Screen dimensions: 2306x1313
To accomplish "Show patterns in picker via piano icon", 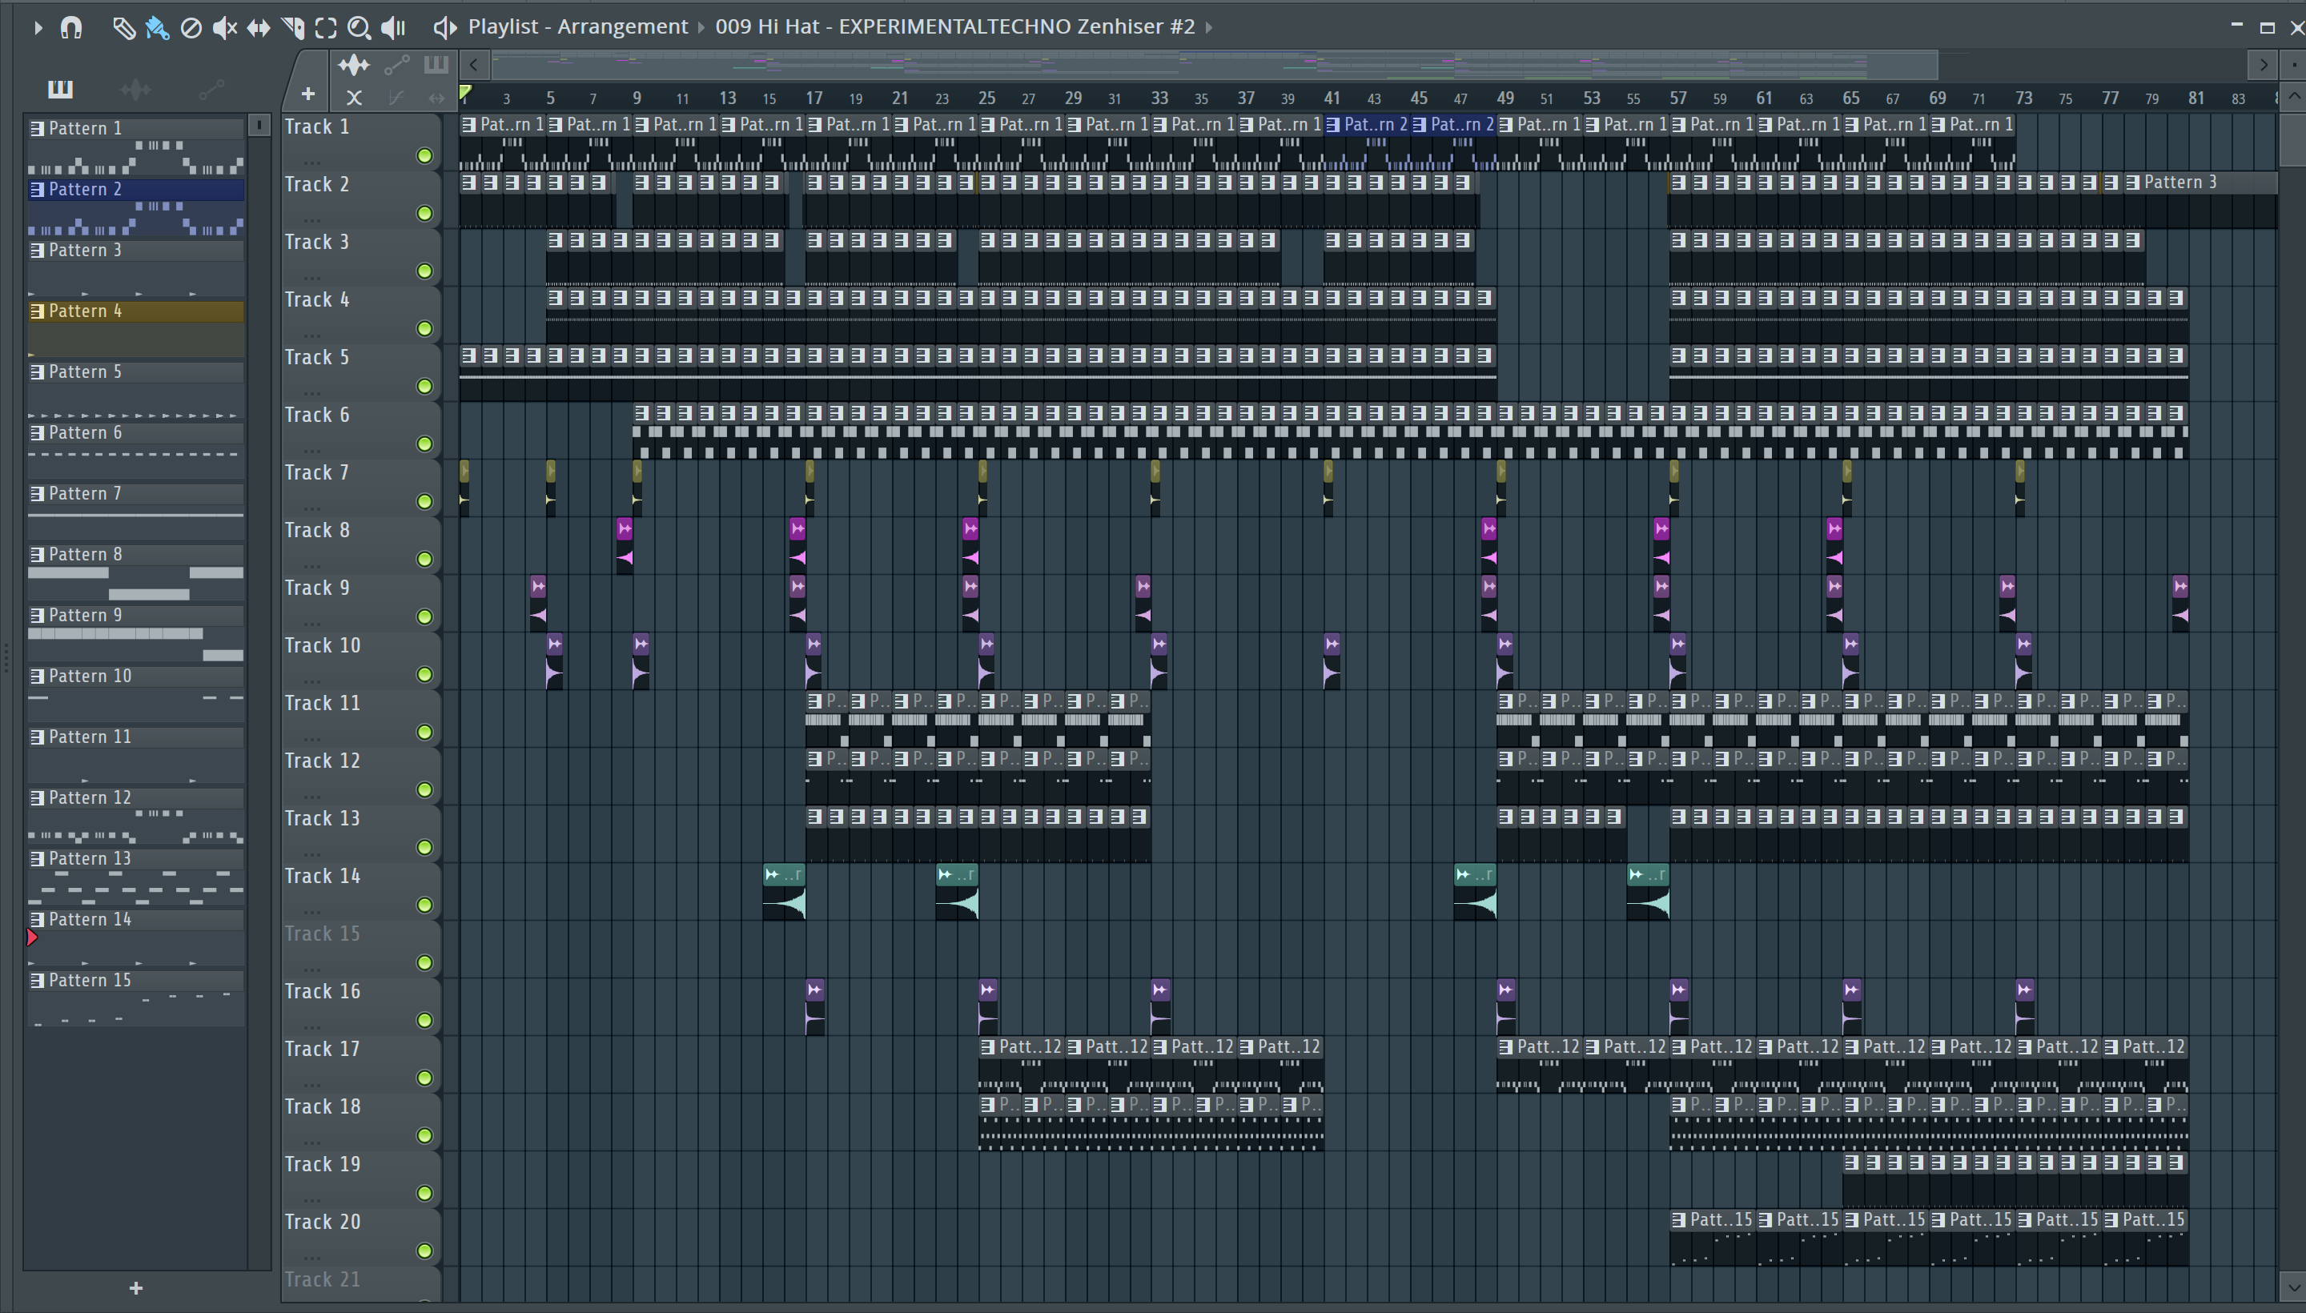I will pyautogui.click(x=60, y=88).
